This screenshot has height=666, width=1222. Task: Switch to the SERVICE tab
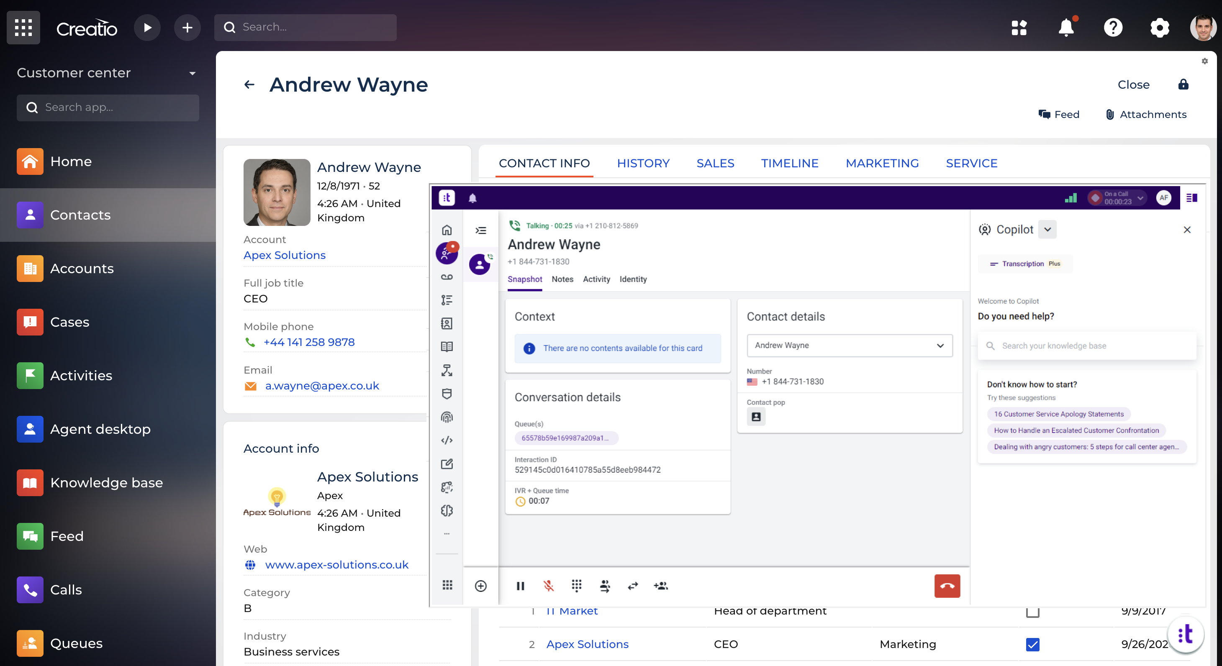coord(971,163)
